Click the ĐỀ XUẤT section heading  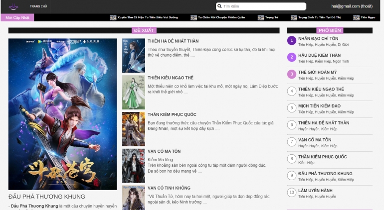pos(144,30)
